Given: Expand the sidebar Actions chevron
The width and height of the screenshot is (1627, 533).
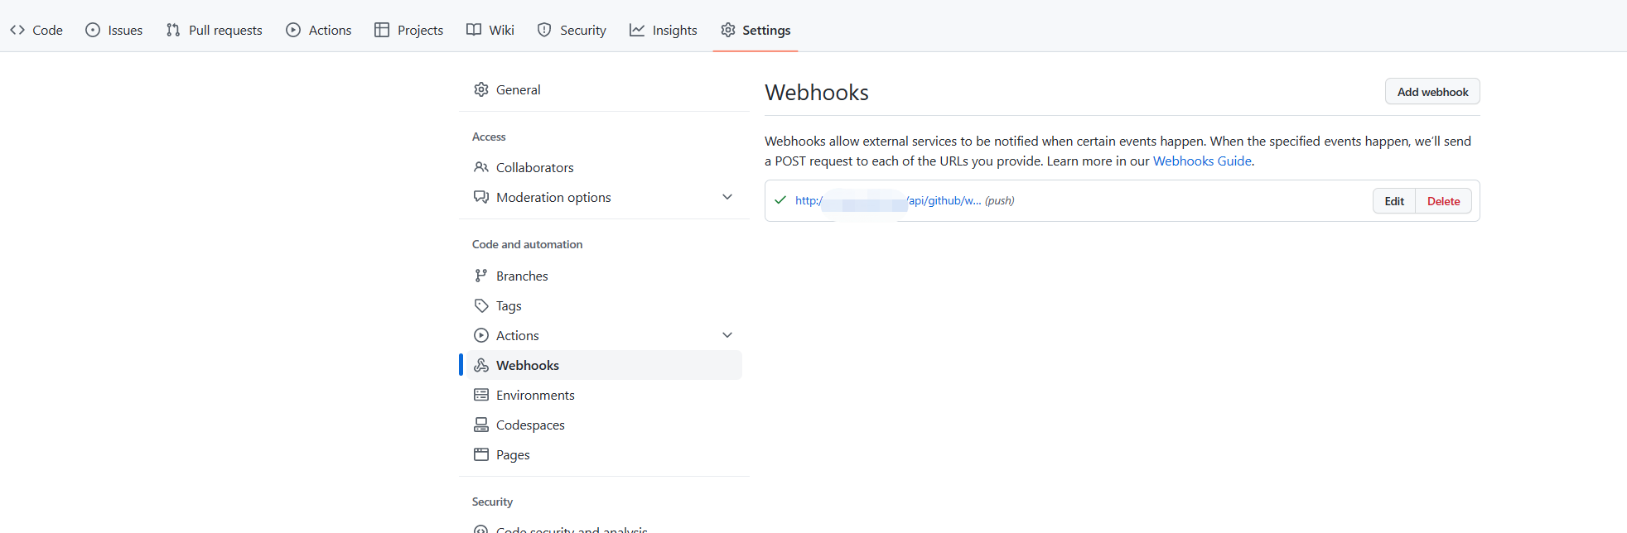Looking at the screenshot, I should click(727, 335).
